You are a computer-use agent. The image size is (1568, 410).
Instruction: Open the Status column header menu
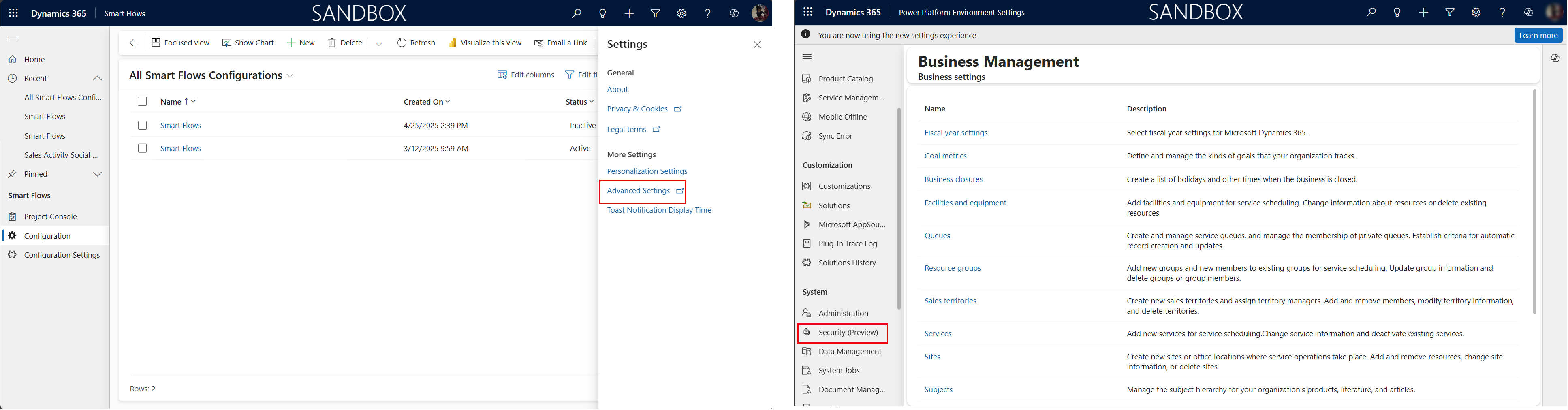(x=579, y=102)
